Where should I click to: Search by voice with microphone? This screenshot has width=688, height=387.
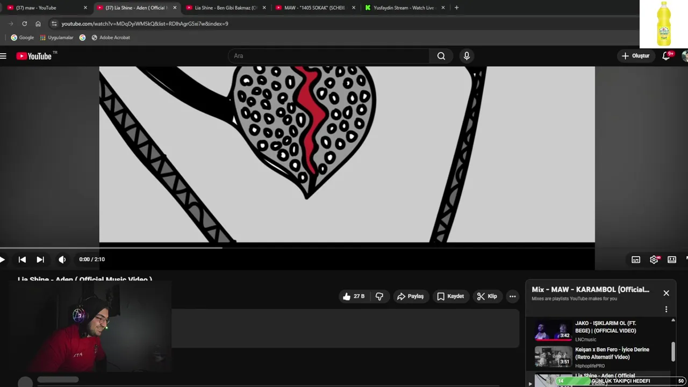tap(467, 56)
